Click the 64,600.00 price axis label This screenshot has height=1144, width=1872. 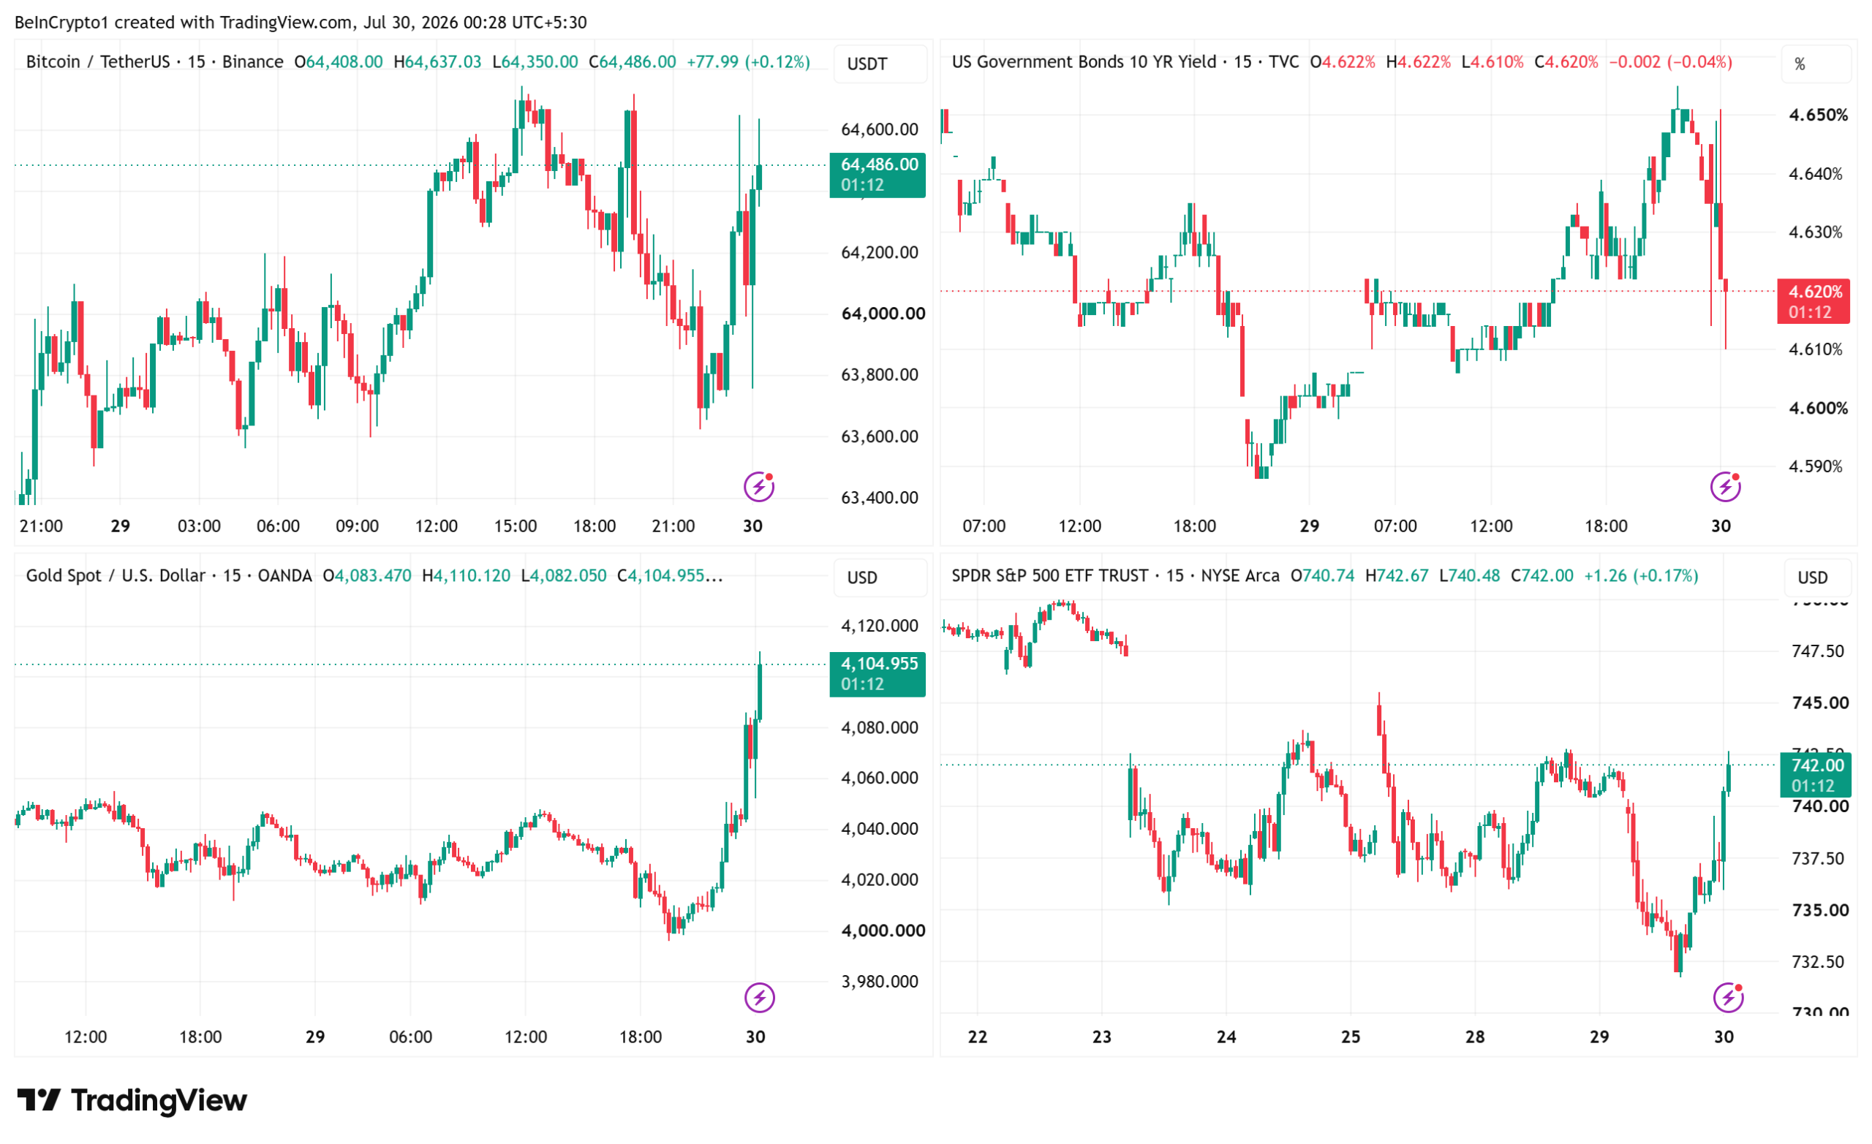[880, 129]
